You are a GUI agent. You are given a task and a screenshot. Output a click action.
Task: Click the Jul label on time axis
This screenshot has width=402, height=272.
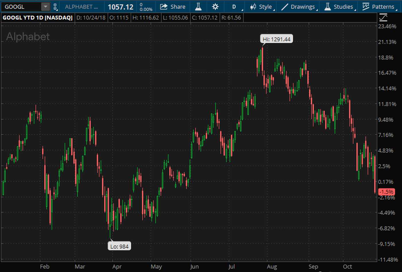[231, 267]
